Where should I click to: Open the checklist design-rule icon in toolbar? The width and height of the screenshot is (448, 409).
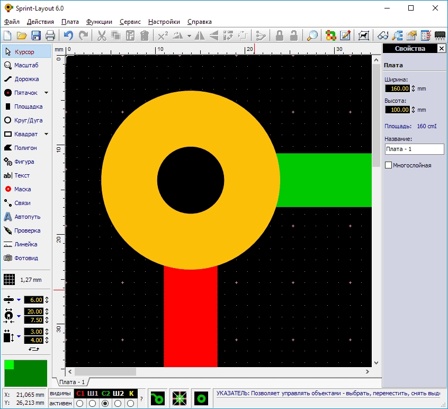pos(426,35)
